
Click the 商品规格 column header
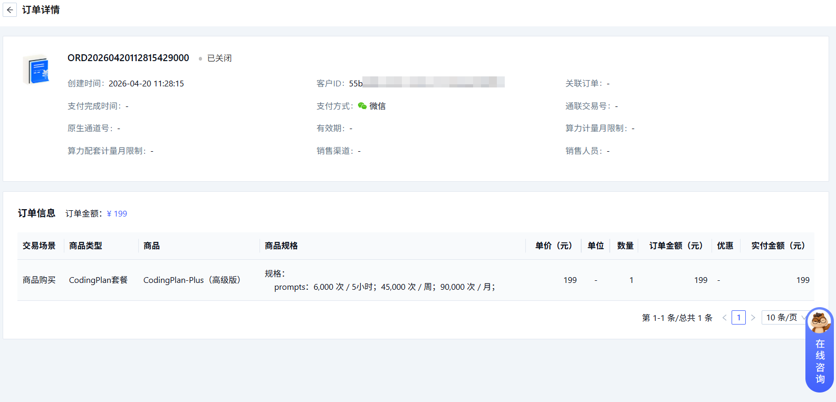[281, 246]
